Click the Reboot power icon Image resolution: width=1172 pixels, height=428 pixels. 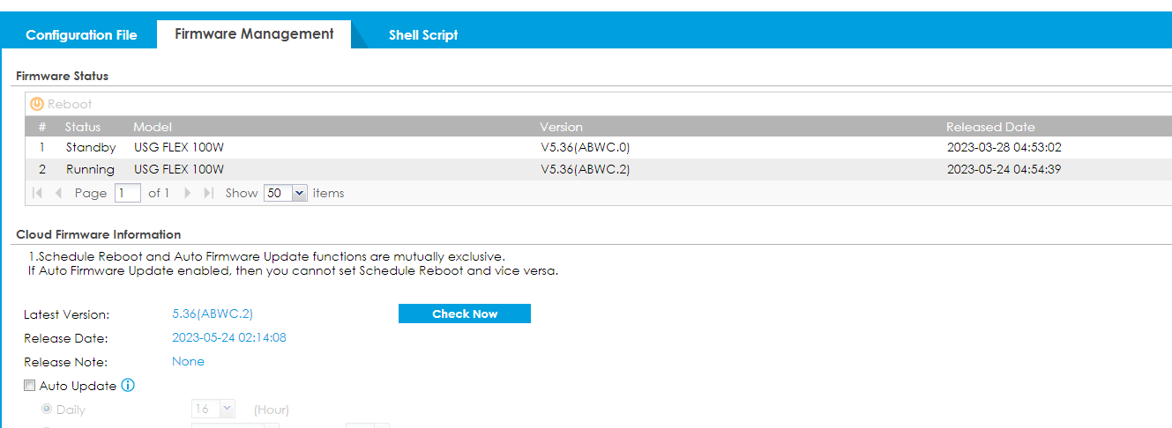coord(37,104)
